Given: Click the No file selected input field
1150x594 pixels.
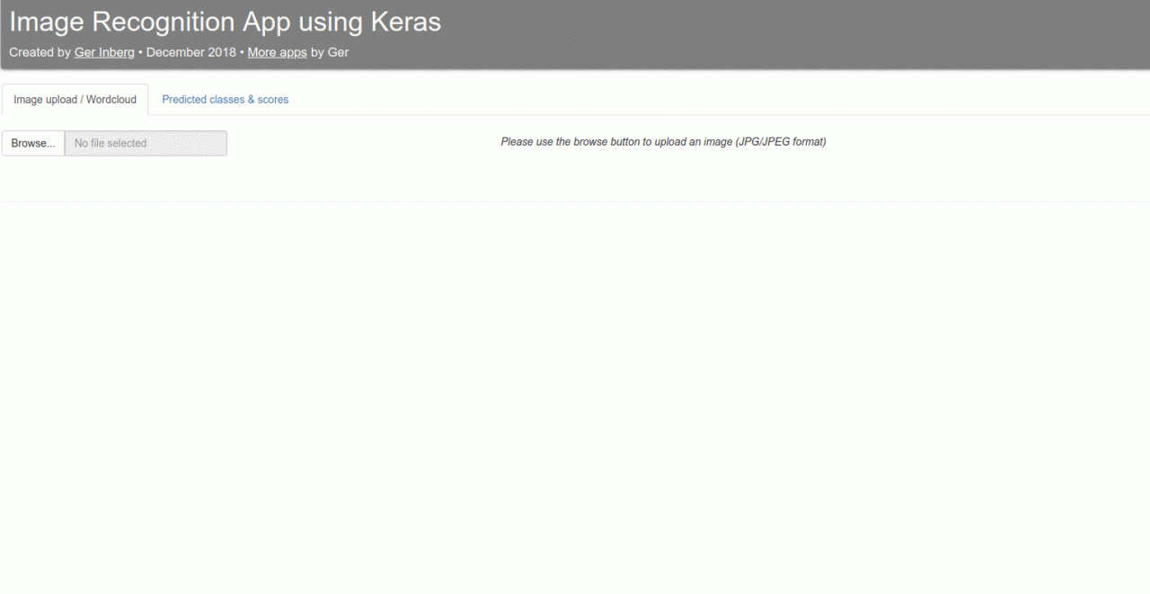Looking at the screenshot, I should (144, 143).
